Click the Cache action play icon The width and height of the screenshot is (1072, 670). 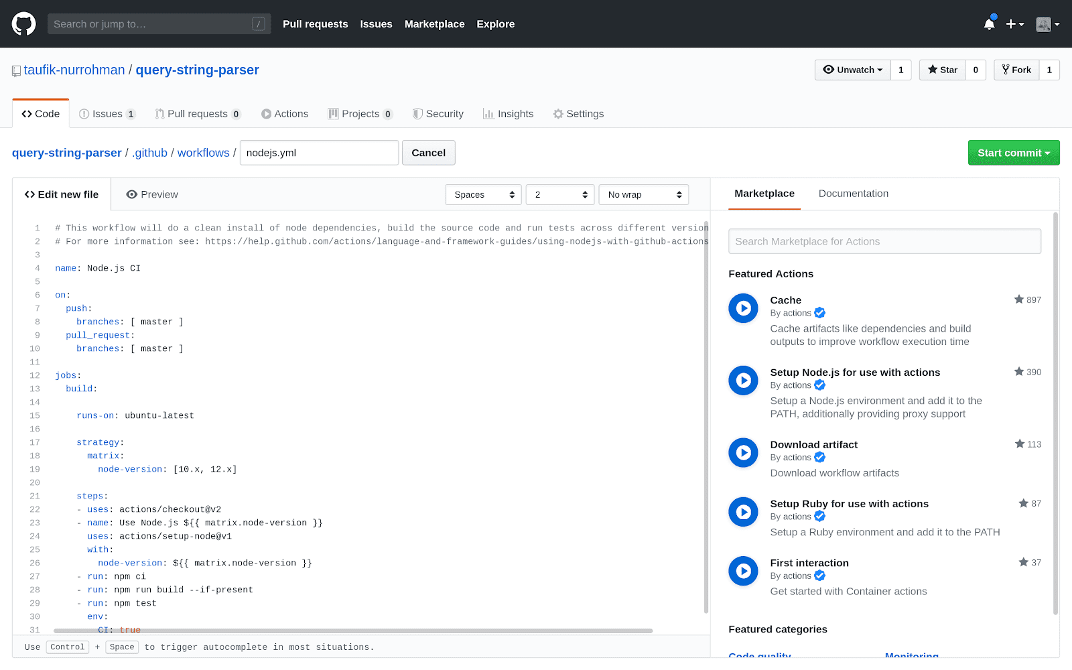click(743, 308)
